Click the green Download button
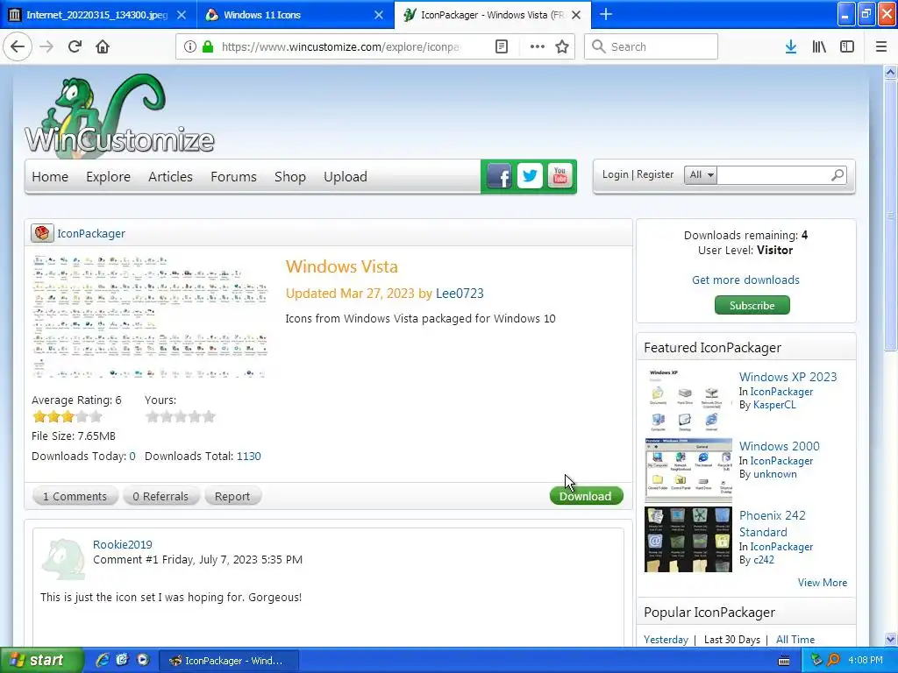The image size is (898, 673). coord(586,496)
